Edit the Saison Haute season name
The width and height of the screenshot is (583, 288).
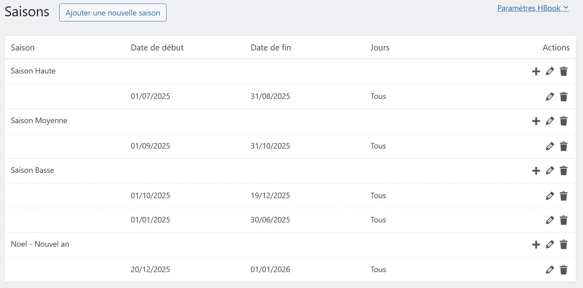[x=550, y=72]
